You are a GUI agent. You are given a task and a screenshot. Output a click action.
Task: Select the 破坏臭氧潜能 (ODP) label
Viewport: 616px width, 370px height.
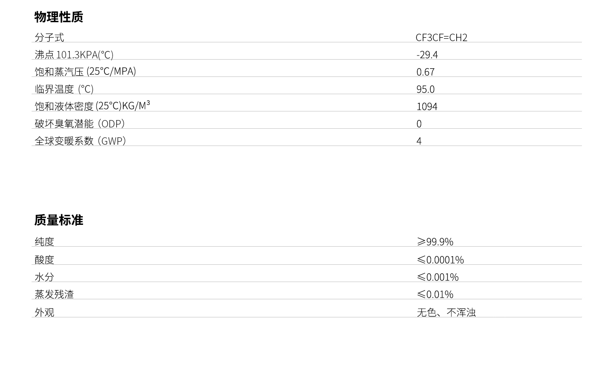point(80,123)
